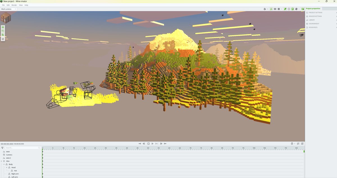Select the Body part in timeline list
Screen dimensions: 337x178
[x=11, y=164]
